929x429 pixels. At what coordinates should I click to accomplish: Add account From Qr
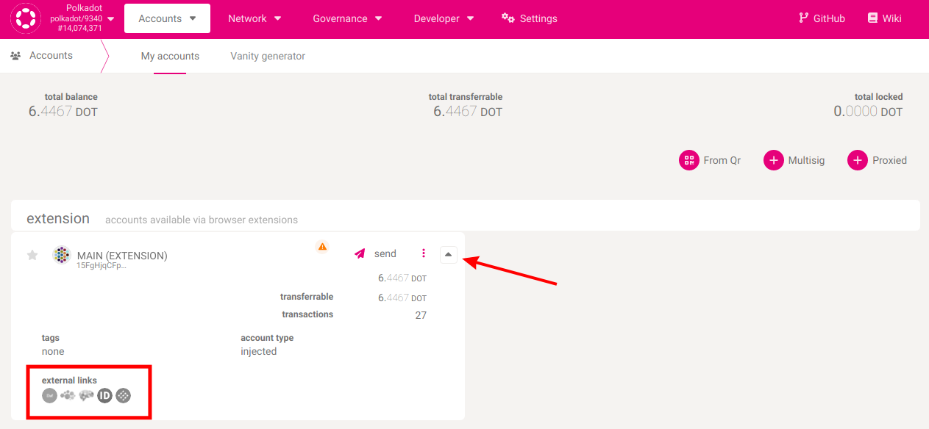[711, 160]
